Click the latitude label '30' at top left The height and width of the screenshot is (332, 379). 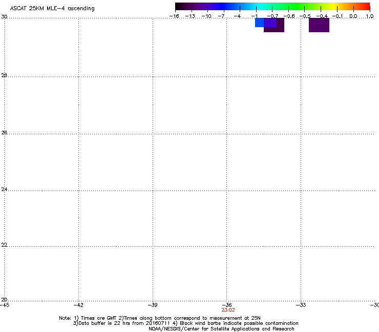(x=4, y=17)
